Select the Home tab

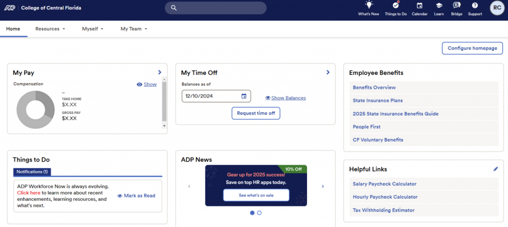tap(13, 29)
